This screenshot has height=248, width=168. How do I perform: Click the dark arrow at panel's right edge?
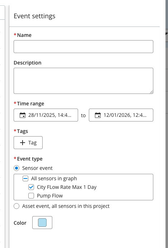click(x=167, y=34)
